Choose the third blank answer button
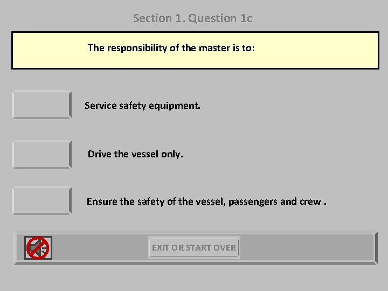 (41, 200)
